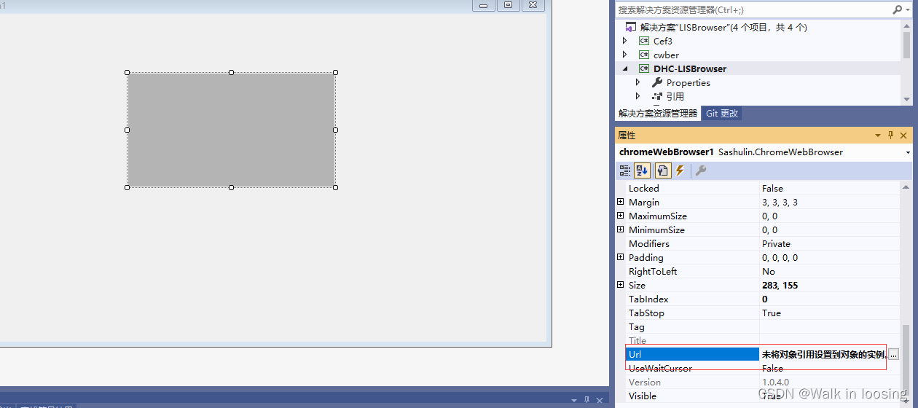This screenshot has height=408, width=918.
Task: Close the Properties panel
Action: tap(903, 136)
